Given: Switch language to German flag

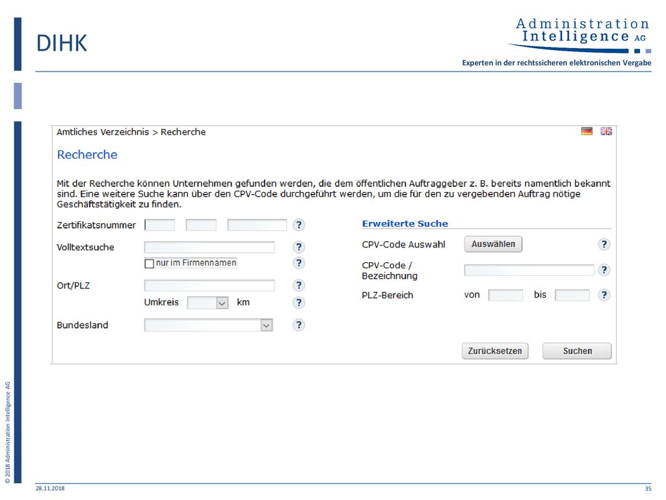Looking at the screenshot, I should (x=587, y=132).
